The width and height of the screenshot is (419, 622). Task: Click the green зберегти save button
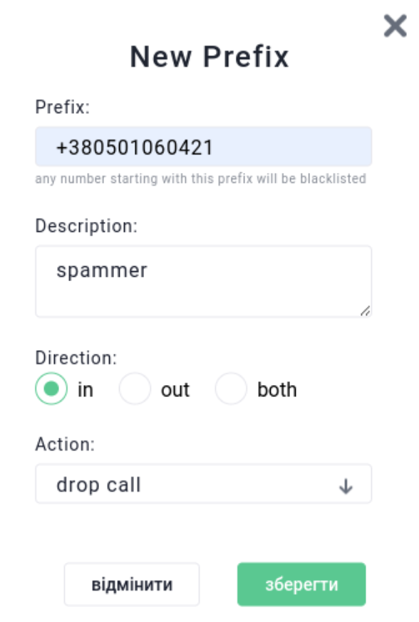(301, 584)
